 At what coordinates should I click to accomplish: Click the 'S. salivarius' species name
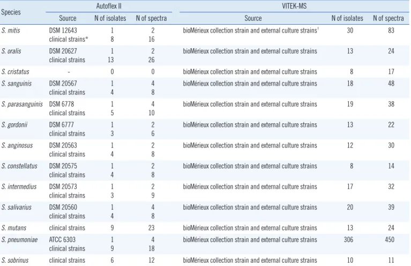point(16,207)
